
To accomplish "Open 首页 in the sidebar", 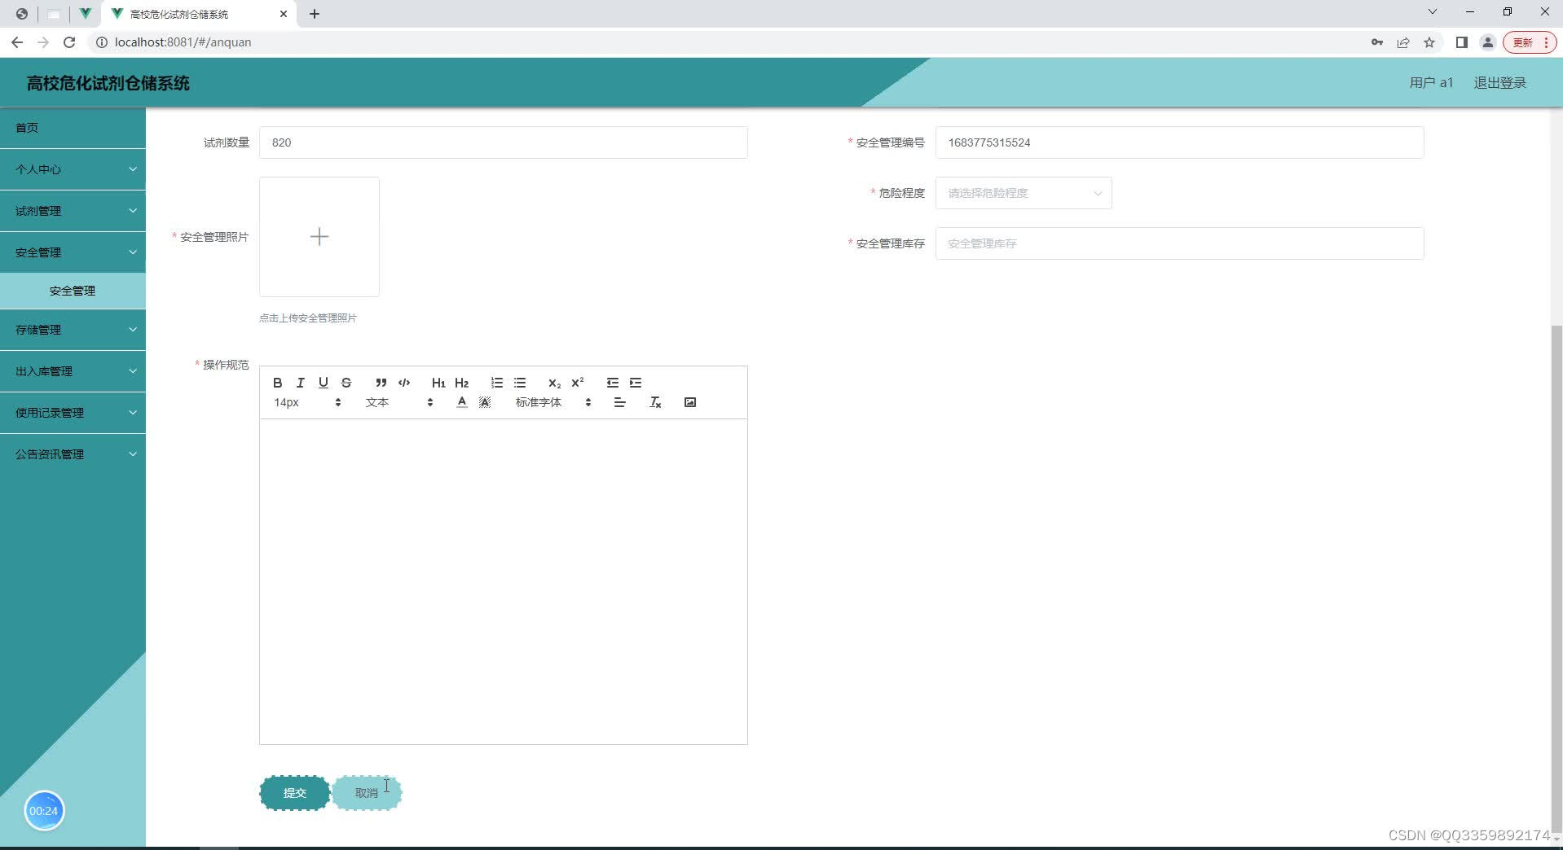I will coord(73,128).
